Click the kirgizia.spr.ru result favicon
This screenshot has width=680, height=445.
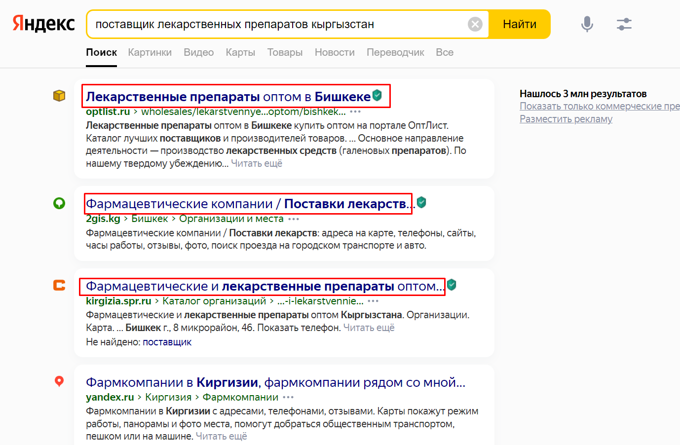tap(59, 285)
